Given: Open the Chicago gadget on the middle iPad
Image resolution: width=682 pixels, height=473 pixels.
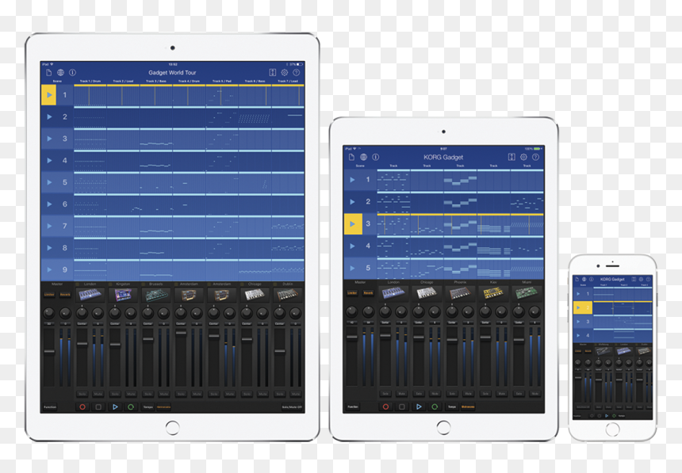Looking at the screenshot, I should [x=427, y=293].
